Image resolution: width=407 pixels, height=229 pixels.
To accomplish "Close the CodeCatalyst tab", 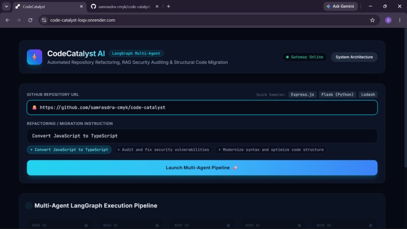I will coord(81,7).
